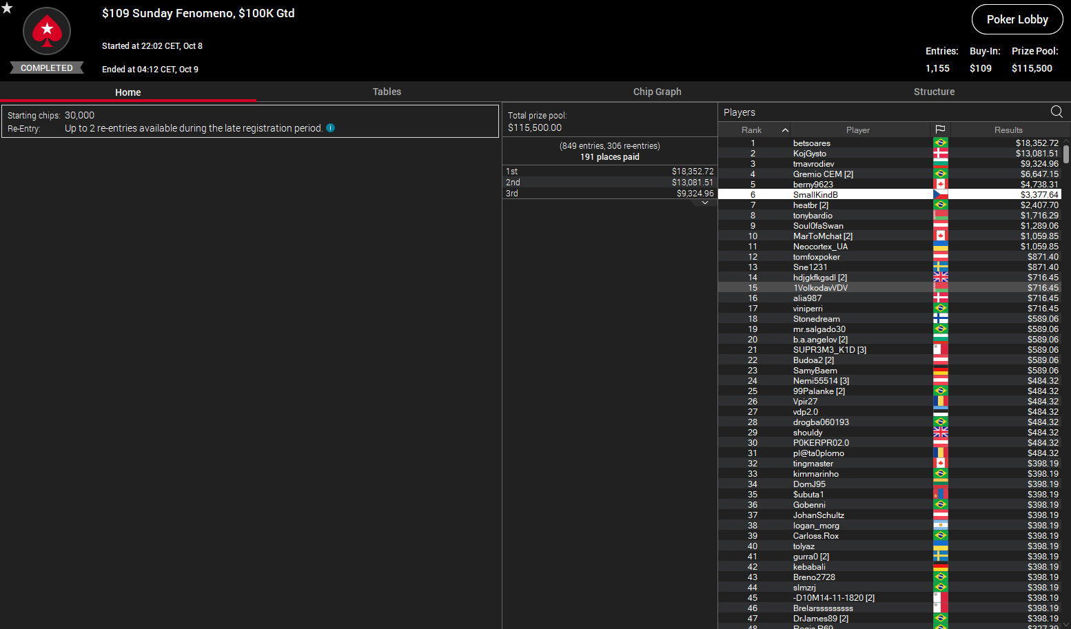The height and width of the screenshot is (629, 1071).
Task: Go to the Structure tab
Action: [934, 92]
